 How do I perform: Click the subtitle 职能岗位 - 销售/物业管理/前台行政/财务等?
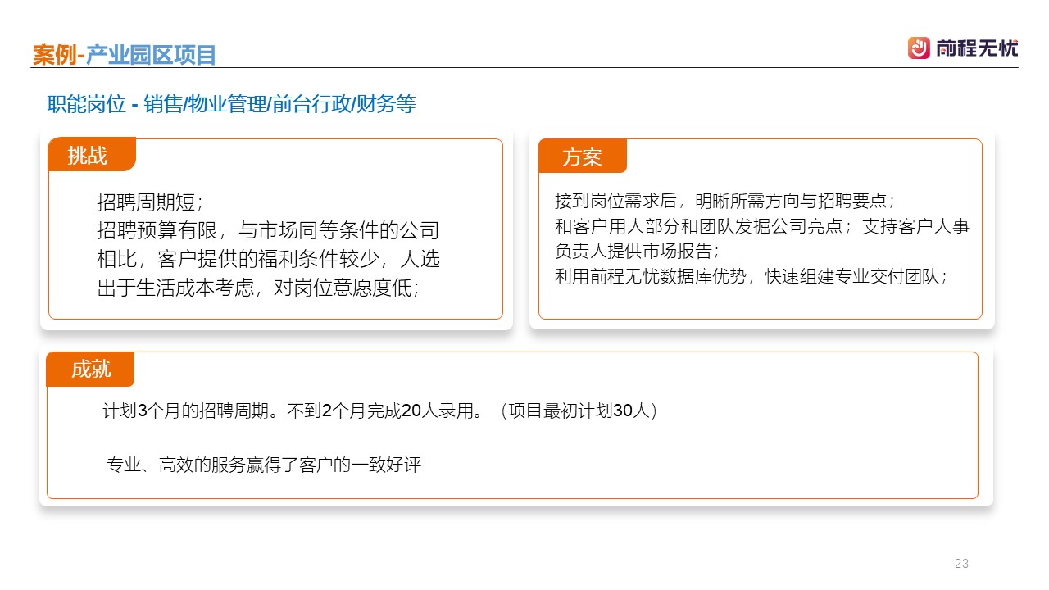tap(232, 104)
